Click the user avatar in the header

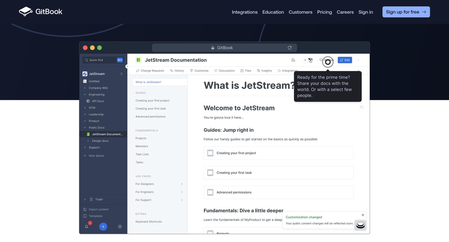click(311, 60)
